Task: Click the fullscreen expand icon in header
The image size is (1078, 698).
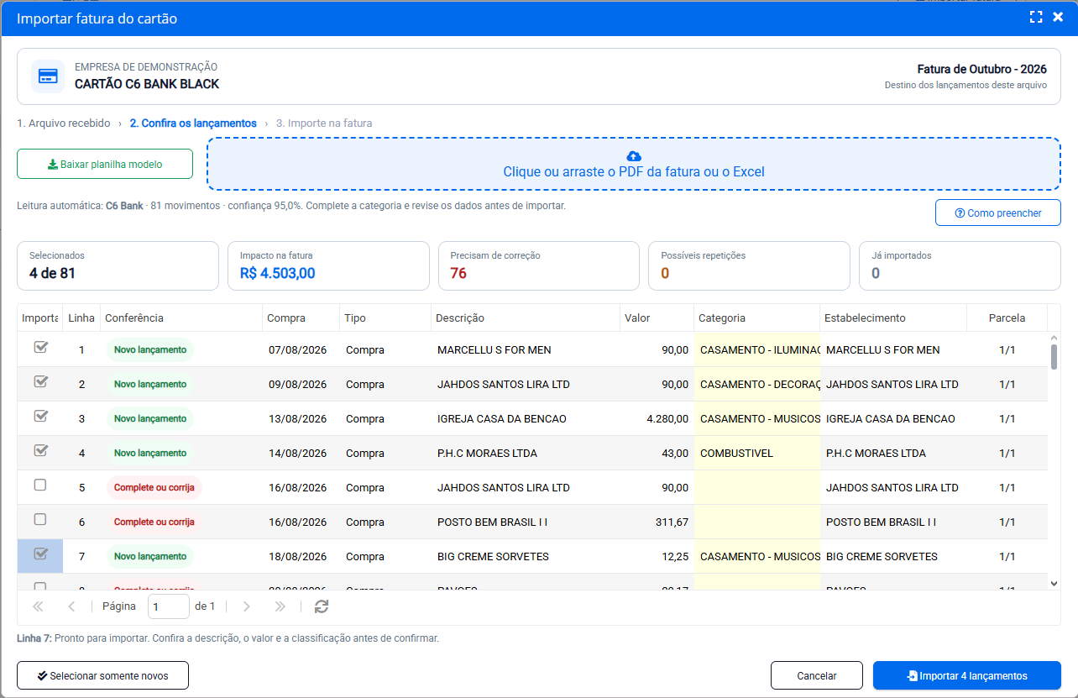Action: (1036, 18)
